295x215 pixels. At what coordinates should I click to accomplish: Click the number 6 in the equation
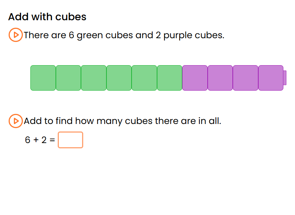point(28,140)
